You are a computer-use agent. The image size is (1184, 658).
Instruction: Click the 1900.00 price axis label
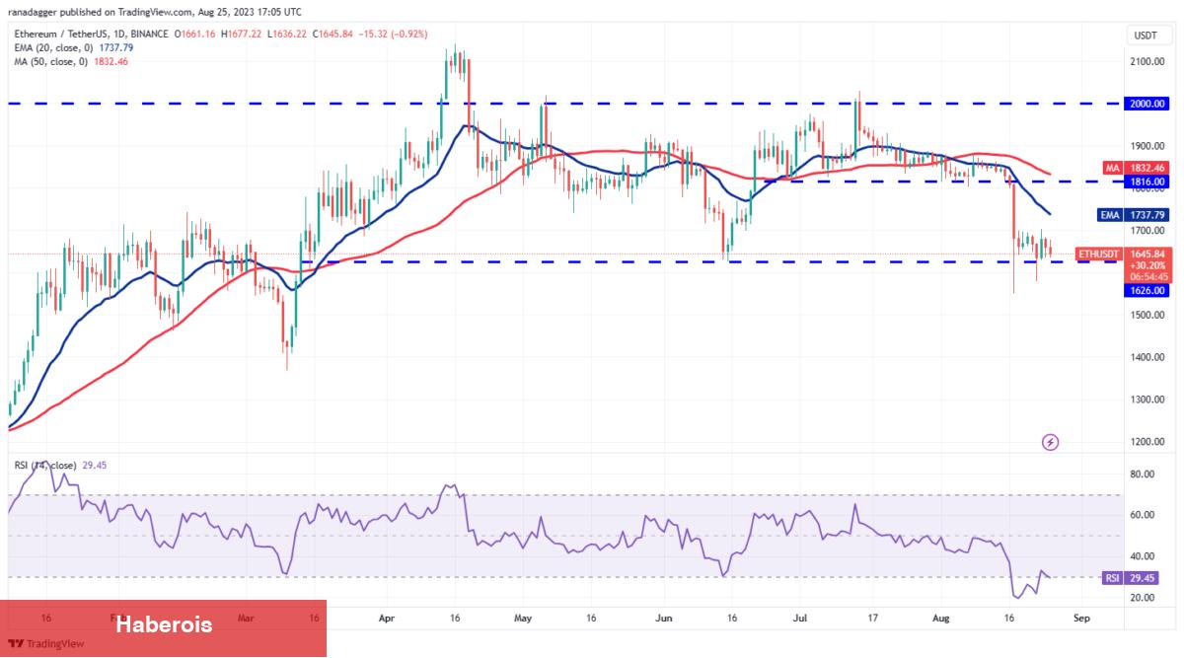coord(1147,145)
